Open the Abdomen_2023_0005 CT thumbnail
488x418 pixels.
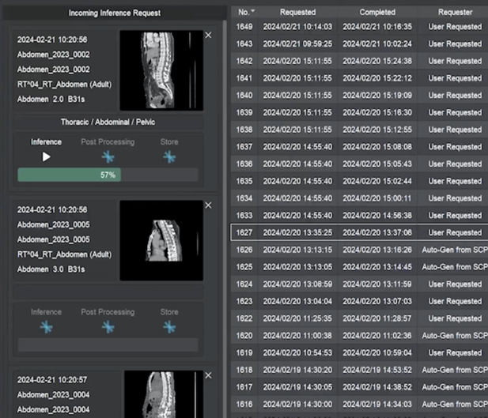pyautogui.click(x=161, y=240)
